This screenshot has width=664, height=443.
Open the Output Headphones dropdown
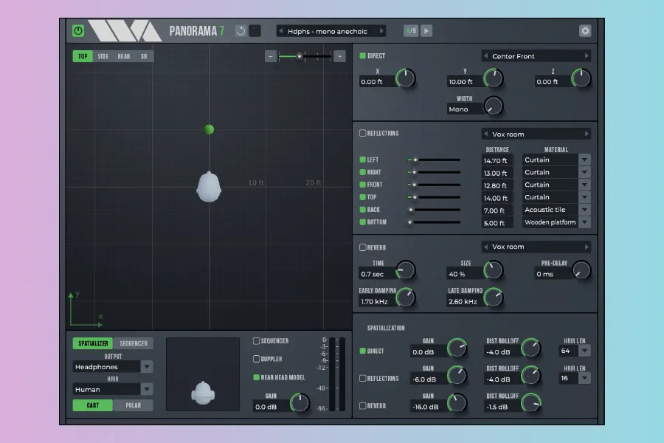(147, 367)
